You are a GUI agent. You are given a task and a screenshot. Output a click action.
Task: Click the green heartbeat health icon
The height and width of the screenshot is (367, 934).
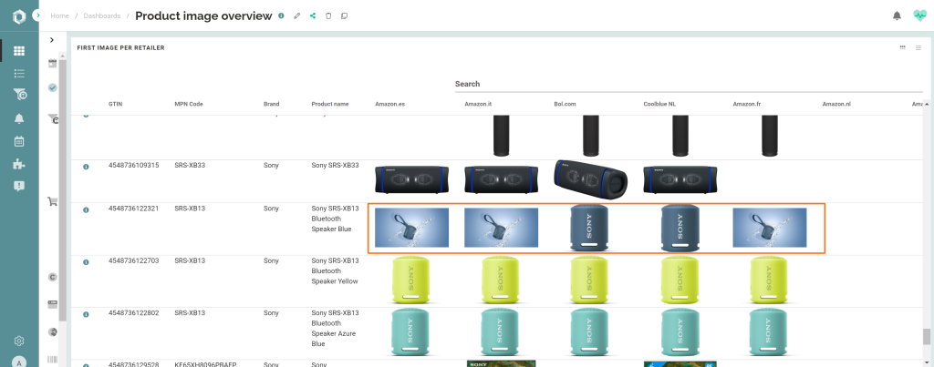point(919,15)
